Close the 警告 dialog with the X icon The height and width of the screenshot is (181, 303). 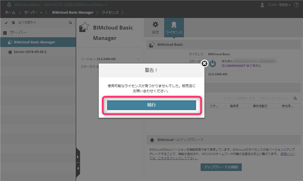click(x=204, y=63)
